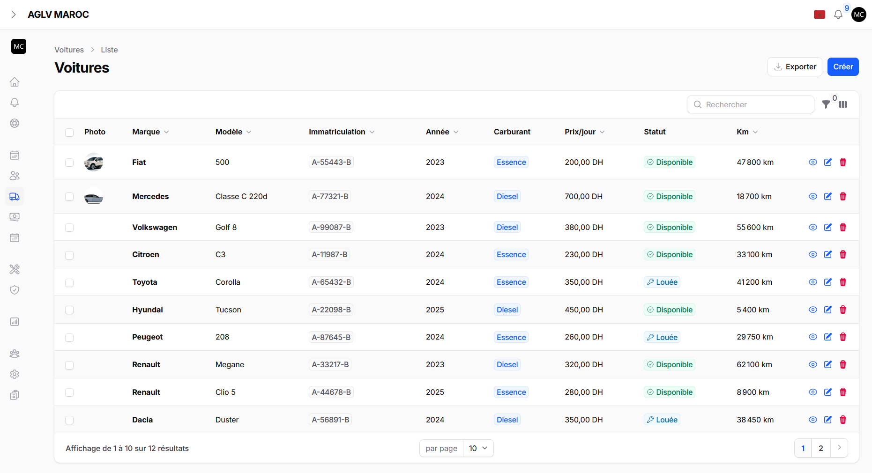Open the shield insurance sidebar icon
872x473 pixels.
15,290
